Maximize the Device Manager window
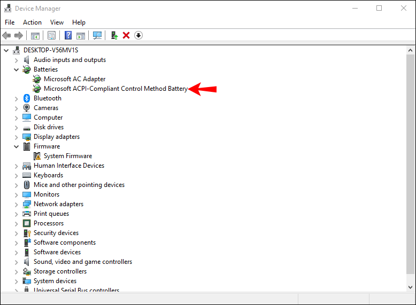Image resolution: width=416 pixels, height=305 pixels. coord(379,9)
